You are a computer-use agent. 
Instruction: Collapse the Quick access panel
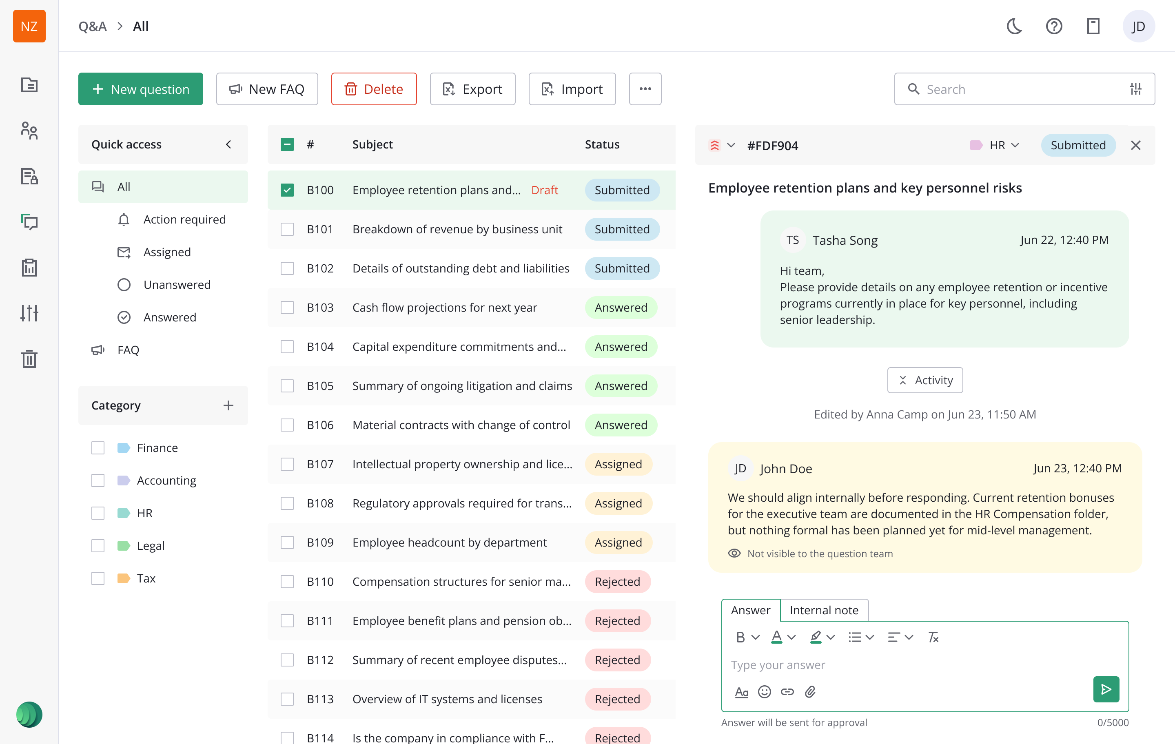[x=228, y=144]
